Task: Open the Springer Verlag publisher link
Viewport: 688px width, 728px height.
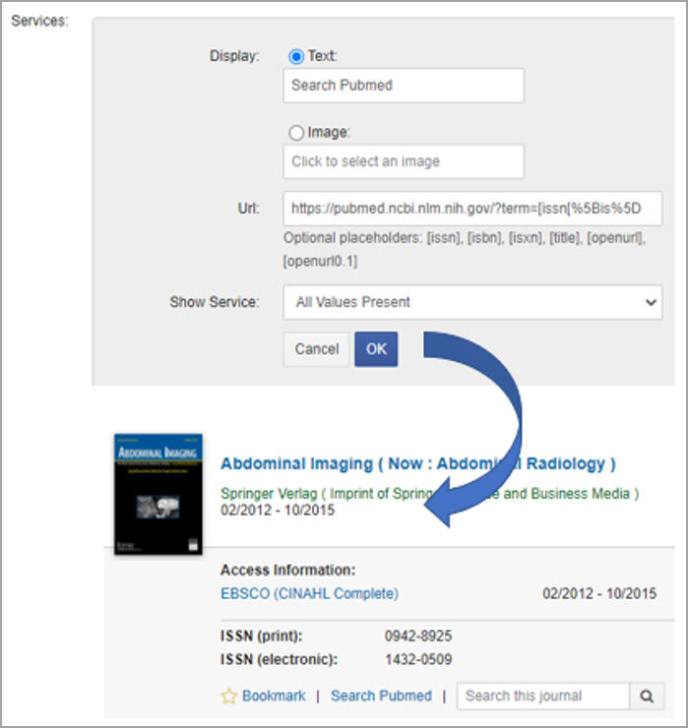Action: (430, 493)
